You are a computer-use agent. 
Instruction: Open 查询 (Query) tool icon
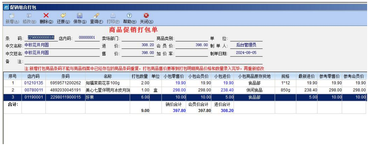tap(96, 16)
